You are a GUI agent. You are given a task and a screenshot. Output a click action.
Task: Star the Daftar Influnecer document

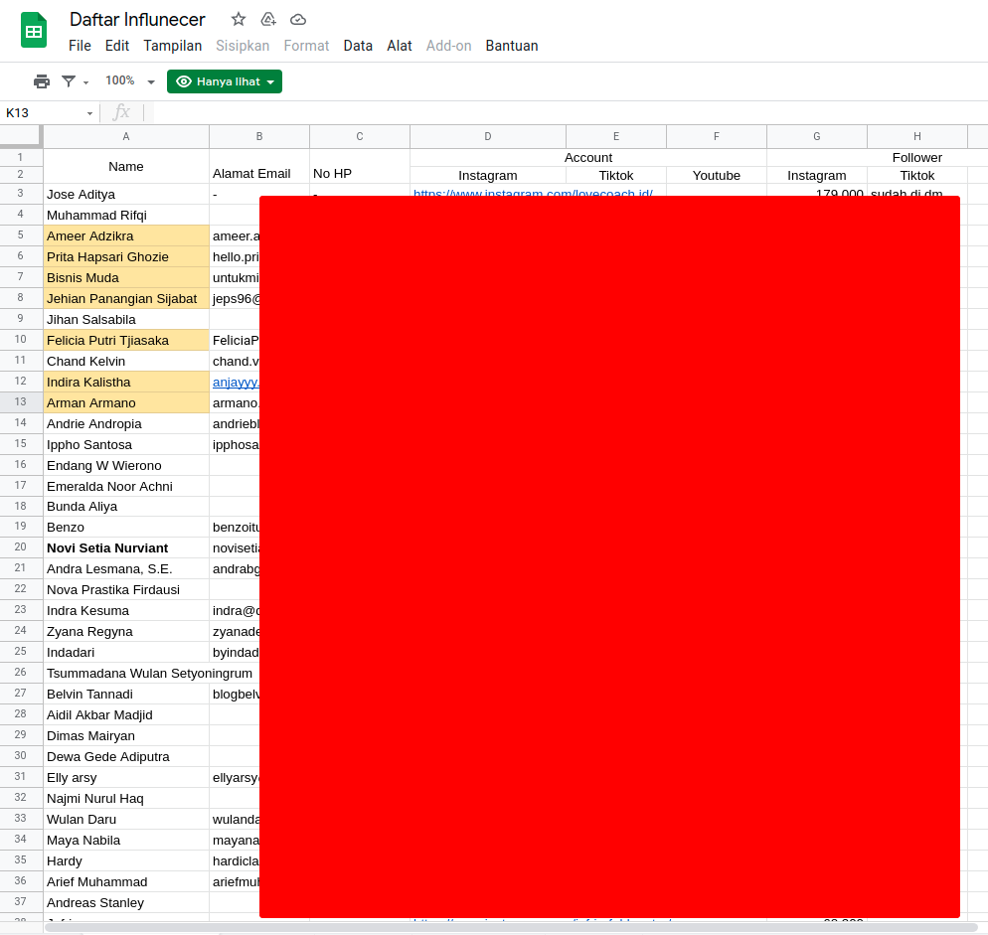point(239,19)
